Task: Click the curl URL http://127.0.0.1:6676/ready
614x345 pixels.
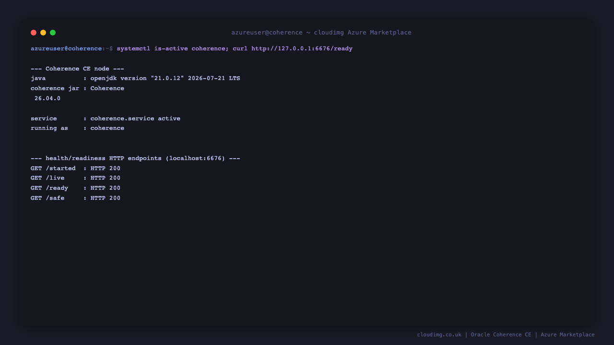Action: point(302,49)
